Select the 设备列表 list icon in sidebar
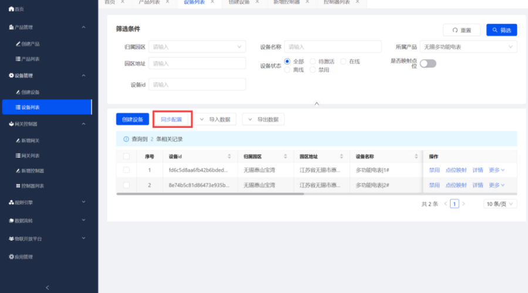The height and width of the screenshot is (293, 528). pyautogui.click(x=18, y=107)
